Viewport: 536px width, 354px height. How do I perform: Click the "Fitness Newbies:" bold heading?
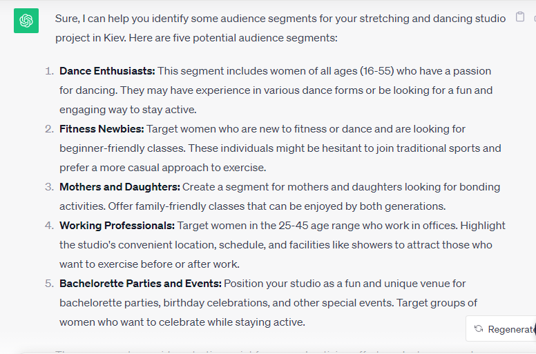(x=102, y=129)
